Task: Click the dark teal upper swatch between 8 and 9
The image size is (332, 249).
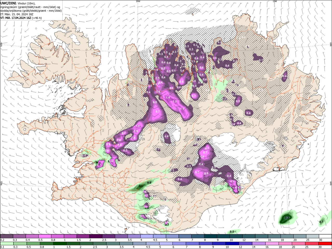Action: (x=210, y=236)
